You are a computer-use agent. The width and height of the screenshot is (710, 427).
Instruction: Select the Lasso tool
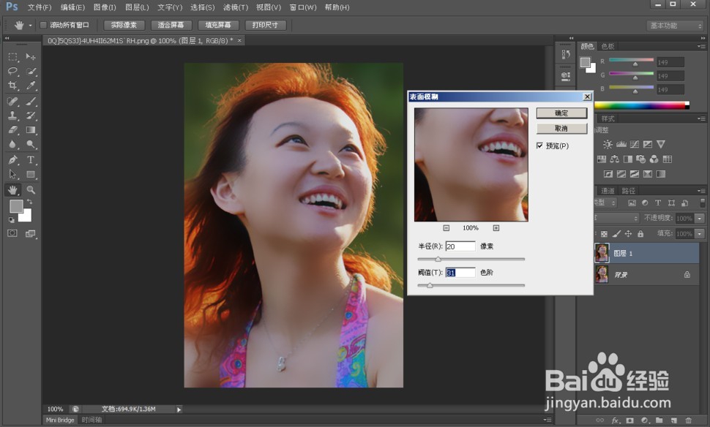coord(12,71)
